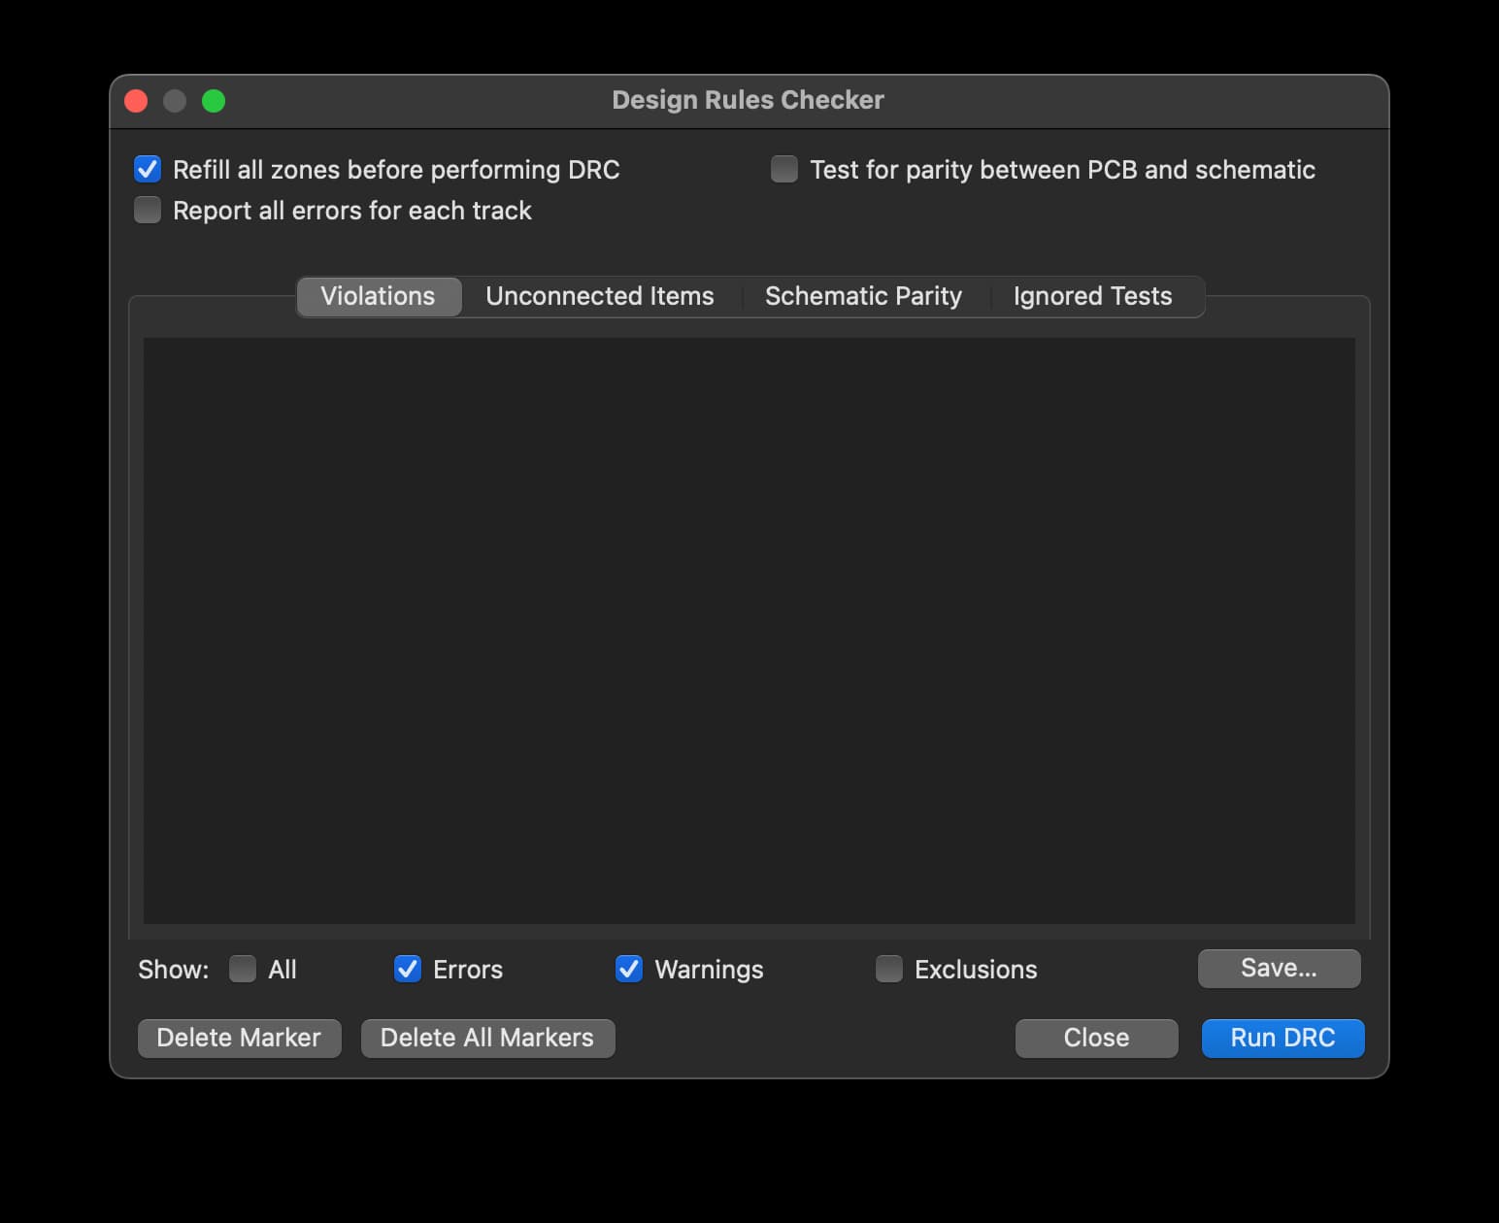Enable parity test between PCB and schematic
Image resolution: width=1499 pixels, height=1223 pixels.
784,170
